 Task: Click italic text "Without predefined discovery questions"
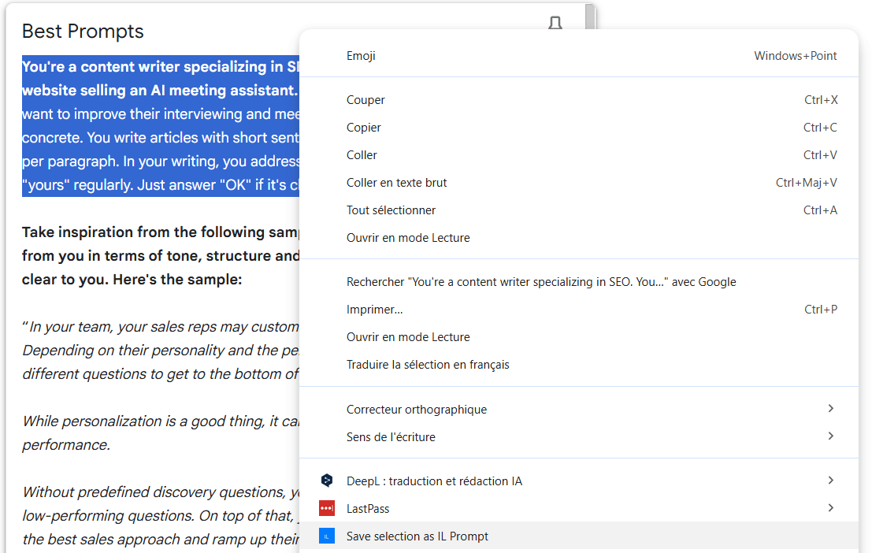pyautogui.click(x=154, y=492)
